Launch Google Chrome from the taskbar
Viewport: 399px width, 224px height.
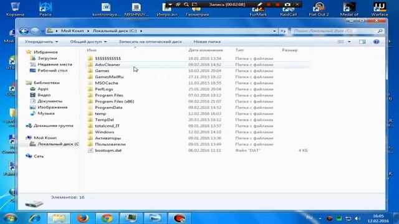coord(107,218)
